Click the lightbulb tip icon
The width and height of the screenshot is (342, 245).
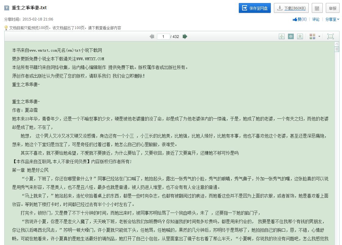(x=6, y=28)
